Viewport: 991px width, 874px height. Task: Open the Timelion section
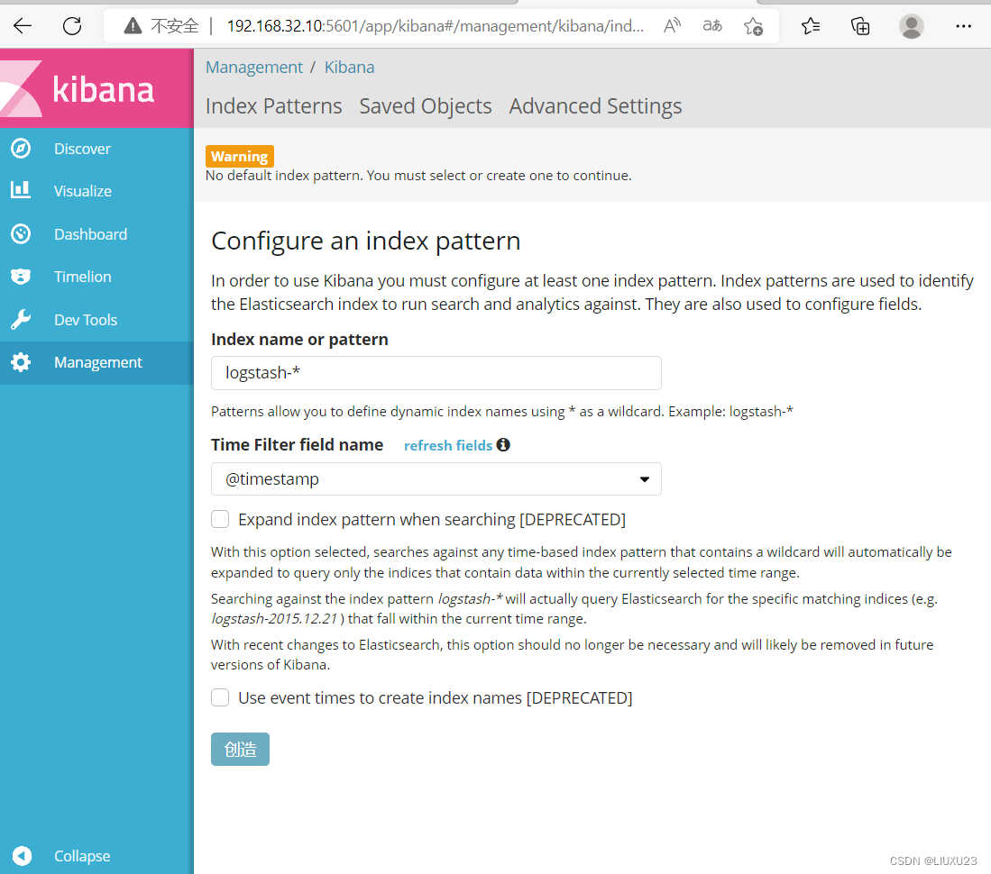83,277
